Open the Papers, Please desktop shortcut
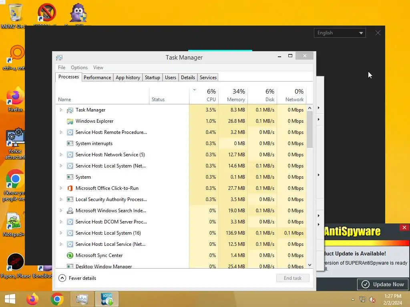This screenshot has height=307, width=410. click(x=15, y=265)
